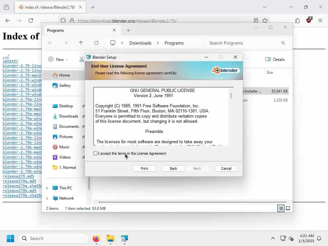Click the license text scrollbar thumb
Image resolution: width=328 pixels, height=246 pixels.
pos(231,95)
